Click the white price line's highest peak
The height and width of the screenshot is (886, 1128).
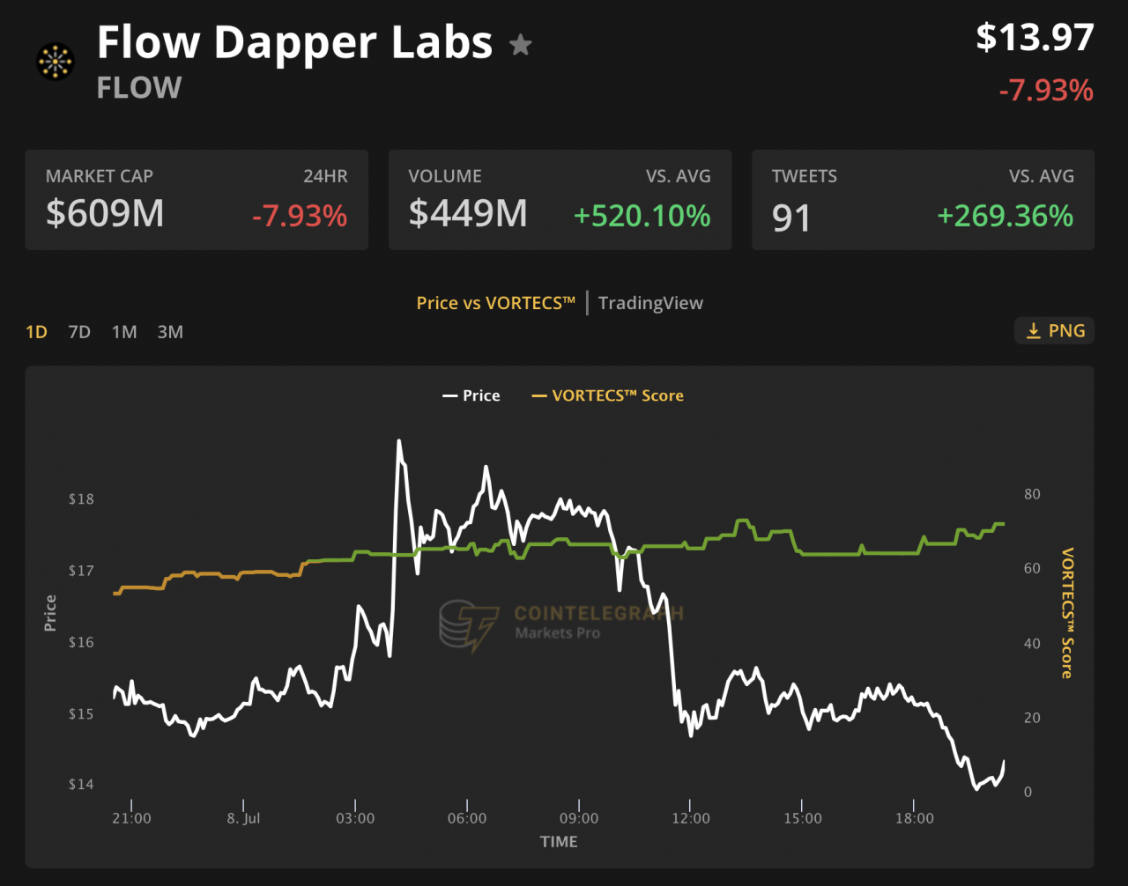pyautogui.click(x=399, y=441)
